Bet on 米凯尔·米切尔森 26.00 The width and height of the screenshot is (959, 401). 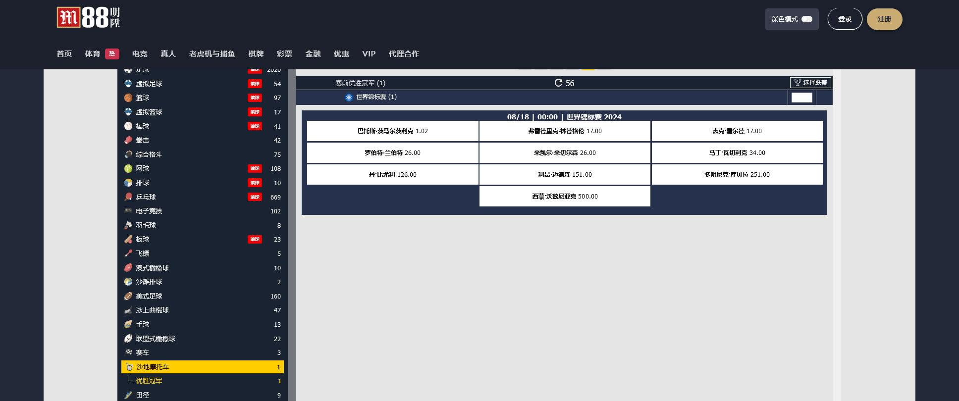click(x=565, y=153)
